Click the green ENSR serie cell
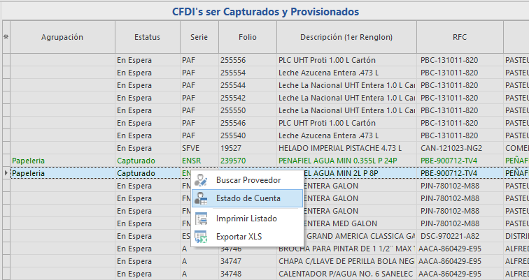 (x=199, y=161)
